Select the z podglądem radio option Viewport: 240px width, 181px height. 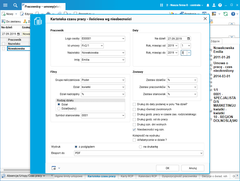(76, 147)
